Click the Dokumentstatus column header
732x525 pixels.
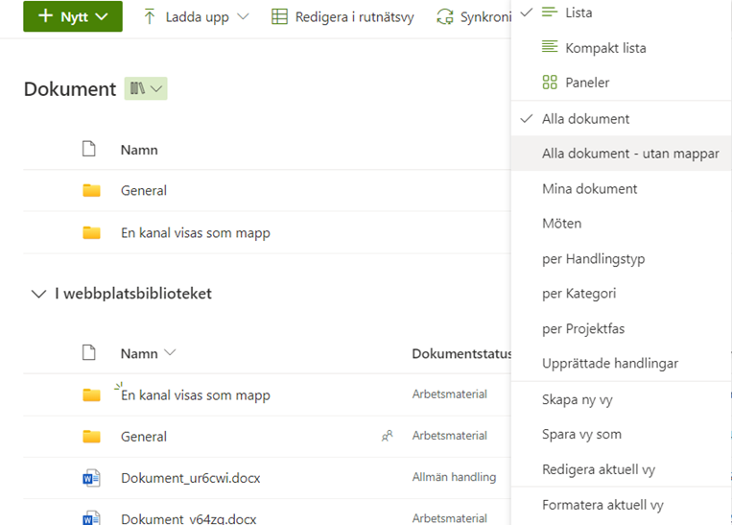[x=461, y=353]
